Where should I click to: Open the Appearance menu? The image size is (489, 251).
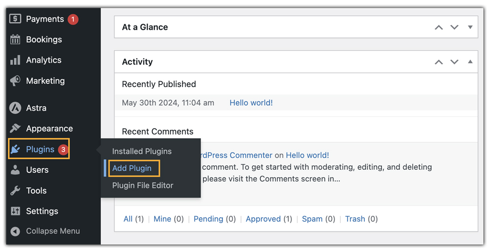pyautogui.click(x=49, y=129)
